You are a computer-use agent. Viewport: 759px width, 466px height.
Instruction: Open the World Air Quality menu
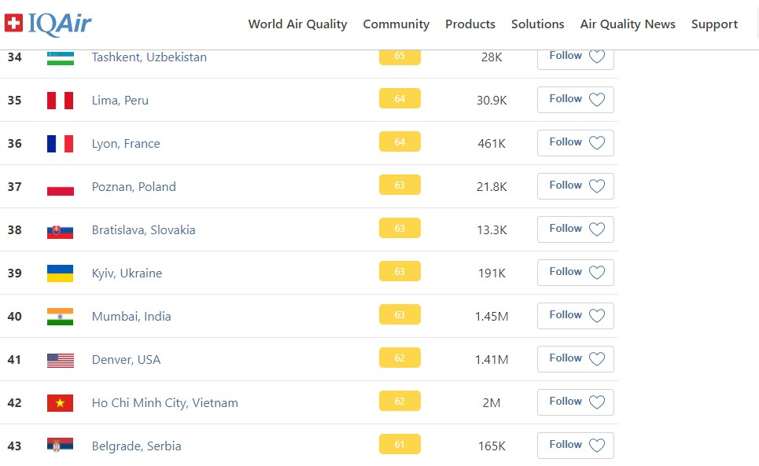click(x=297, y=24)
